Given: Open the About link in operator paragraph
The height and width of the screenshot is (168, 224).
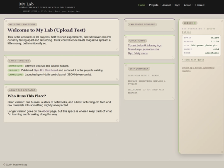Looking at the screenshot, I should [x=46, y=111].
